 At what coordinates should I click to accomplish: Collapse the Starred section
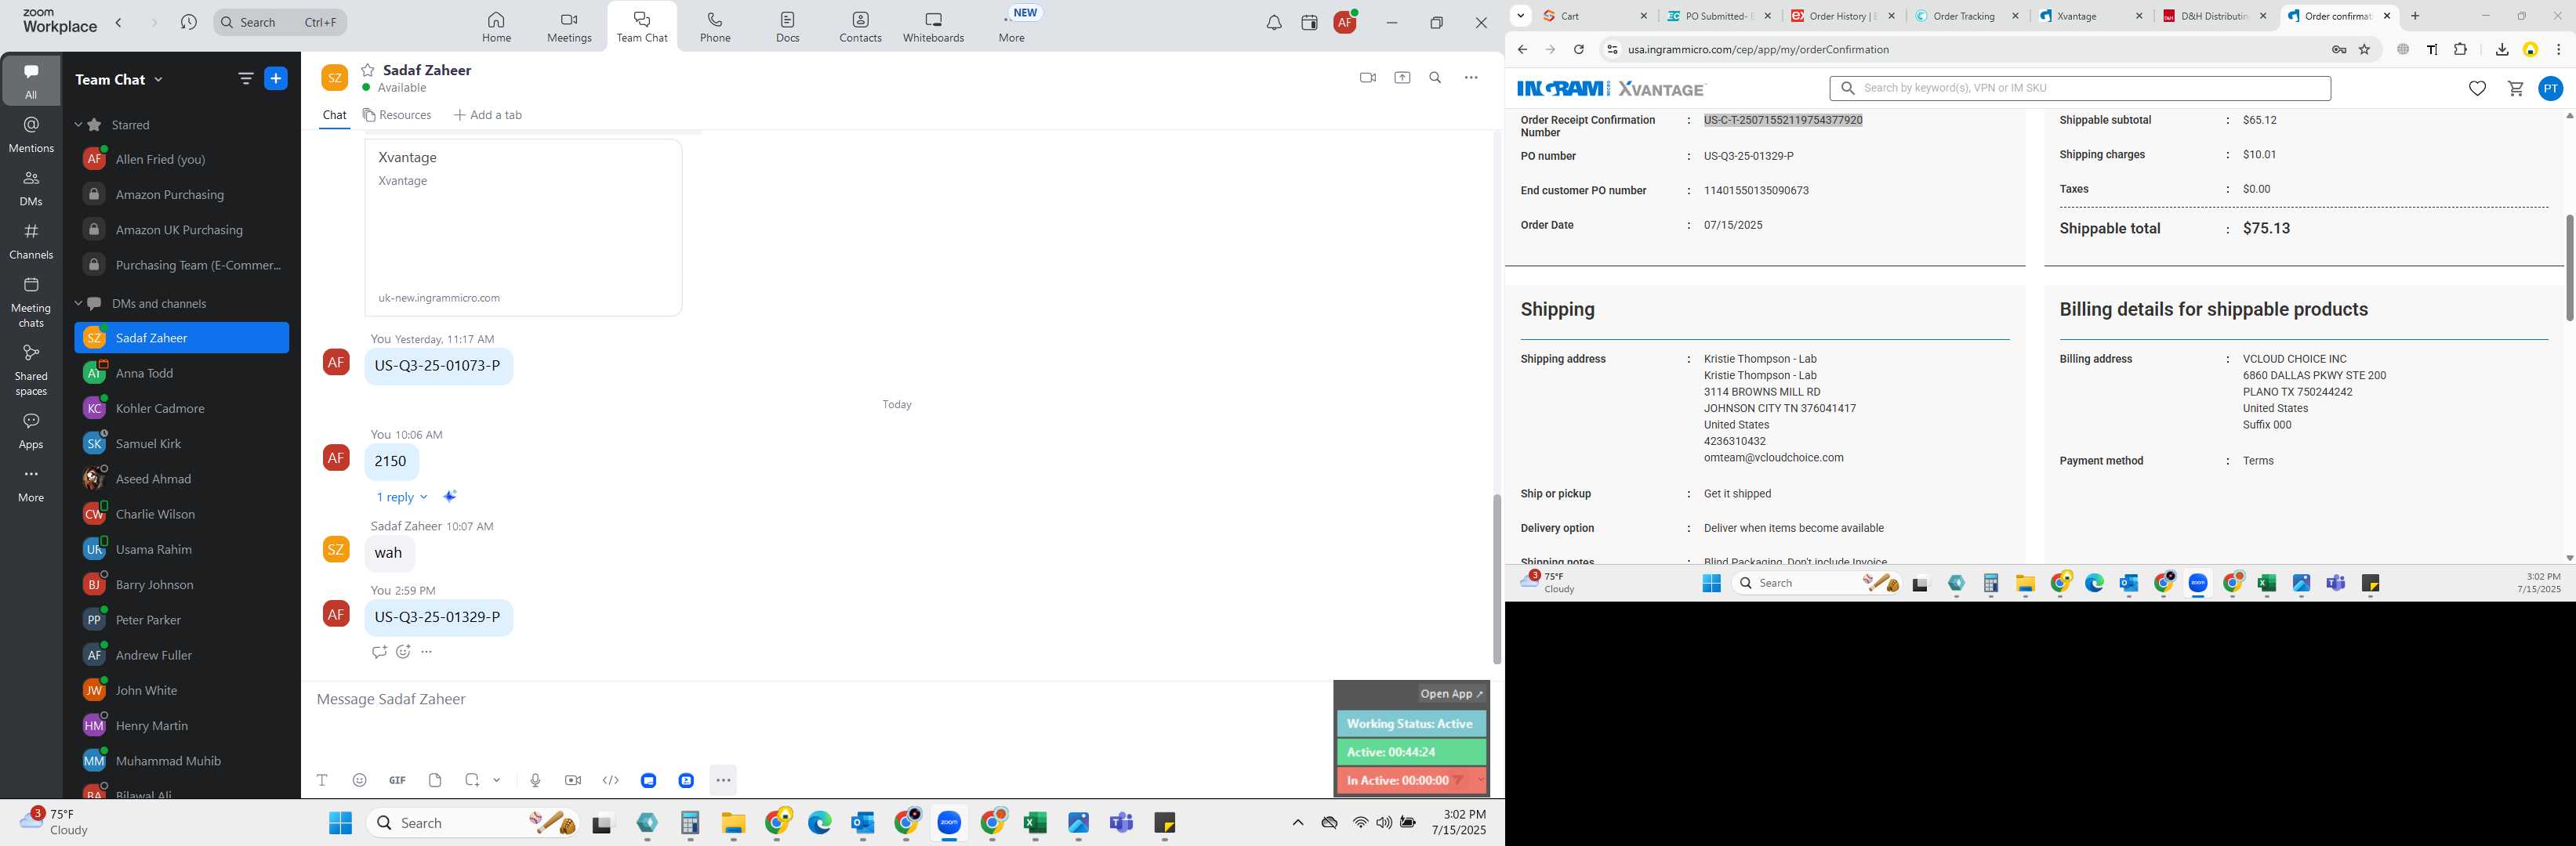(78, 125)
